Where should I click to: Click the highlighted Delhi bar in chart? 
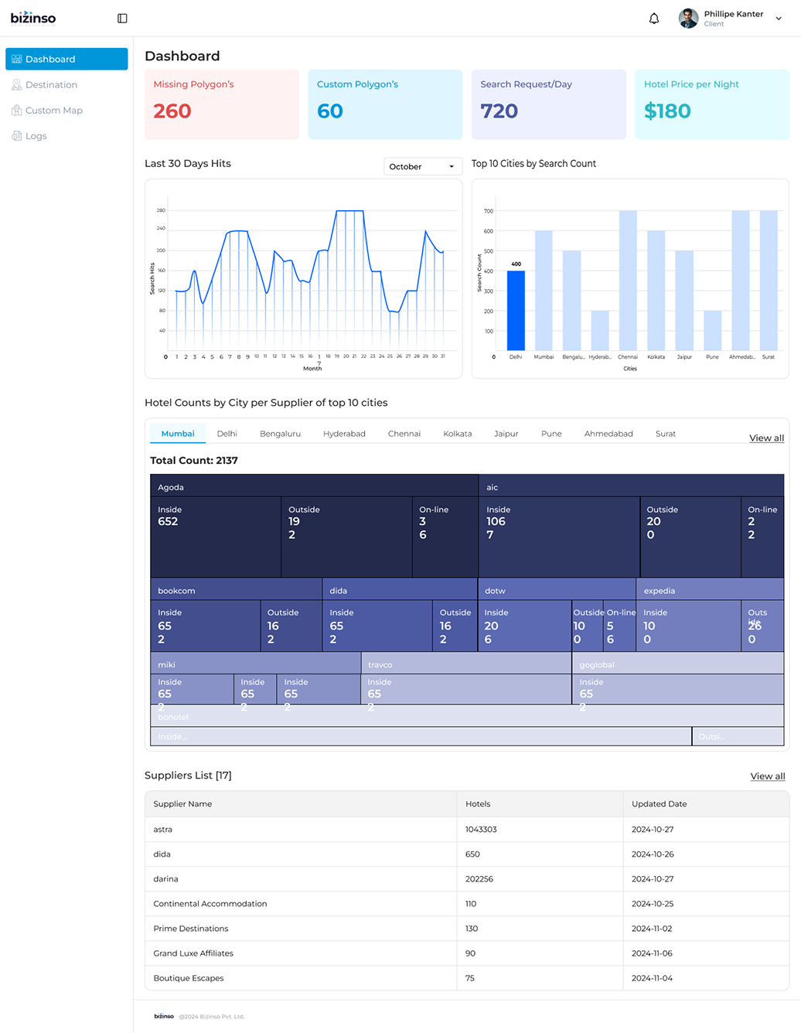516,310
